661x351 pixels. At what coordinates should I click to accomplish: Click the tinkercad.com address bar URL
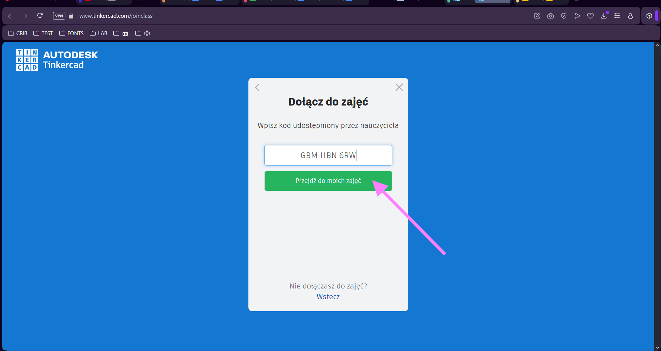[116, 16]
